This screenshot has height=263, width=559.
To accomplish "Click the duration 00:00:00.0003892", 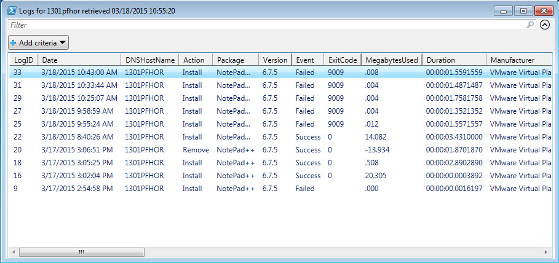I will pos(454,176).
